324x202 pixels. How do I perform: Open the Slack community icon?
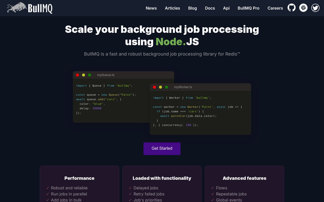(x=303, y=8)
